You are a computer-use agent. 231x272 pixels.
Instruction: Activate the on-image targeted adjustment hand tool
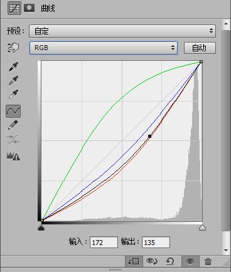(13, 48)
